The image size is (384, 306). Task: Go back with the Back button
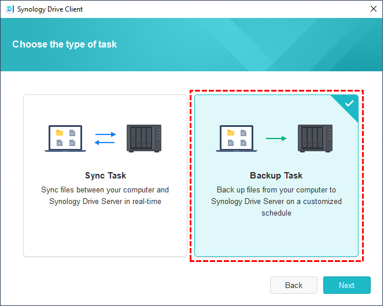click(x=294, y=285)
